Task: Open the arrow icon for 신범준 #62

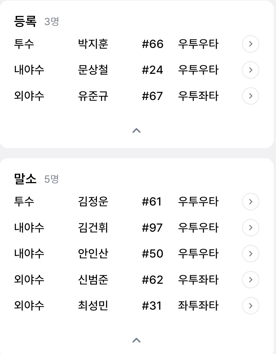Action: 250,280
